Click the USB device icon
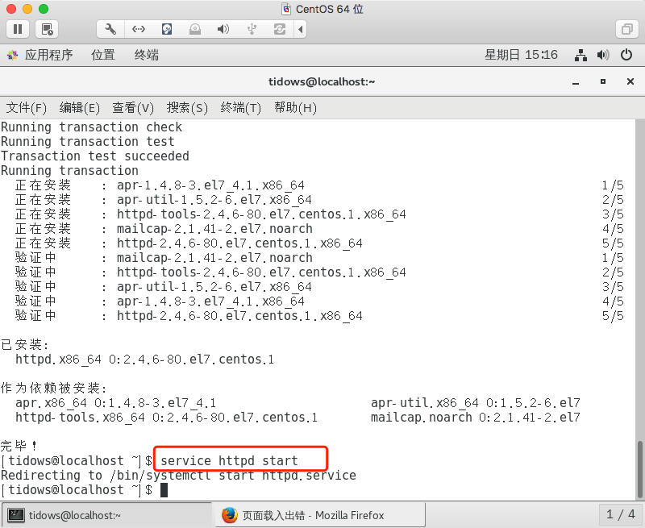645x528 pixels. tap(252, 29)
